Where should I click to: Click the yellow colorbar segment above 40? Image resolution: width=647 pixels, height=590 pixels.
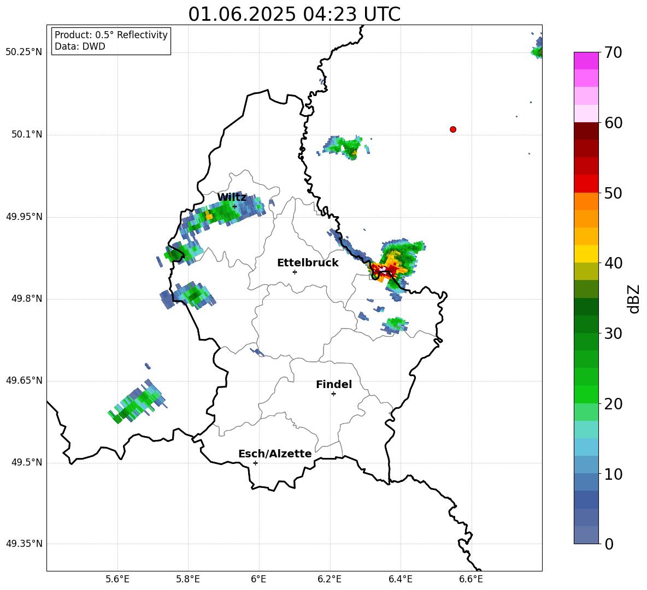[586, 254]
